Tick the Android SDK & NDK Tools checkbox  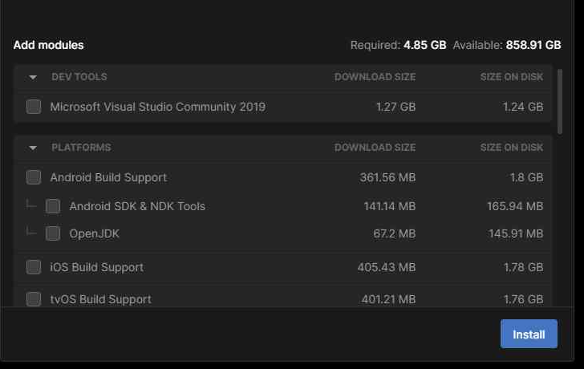53,206
